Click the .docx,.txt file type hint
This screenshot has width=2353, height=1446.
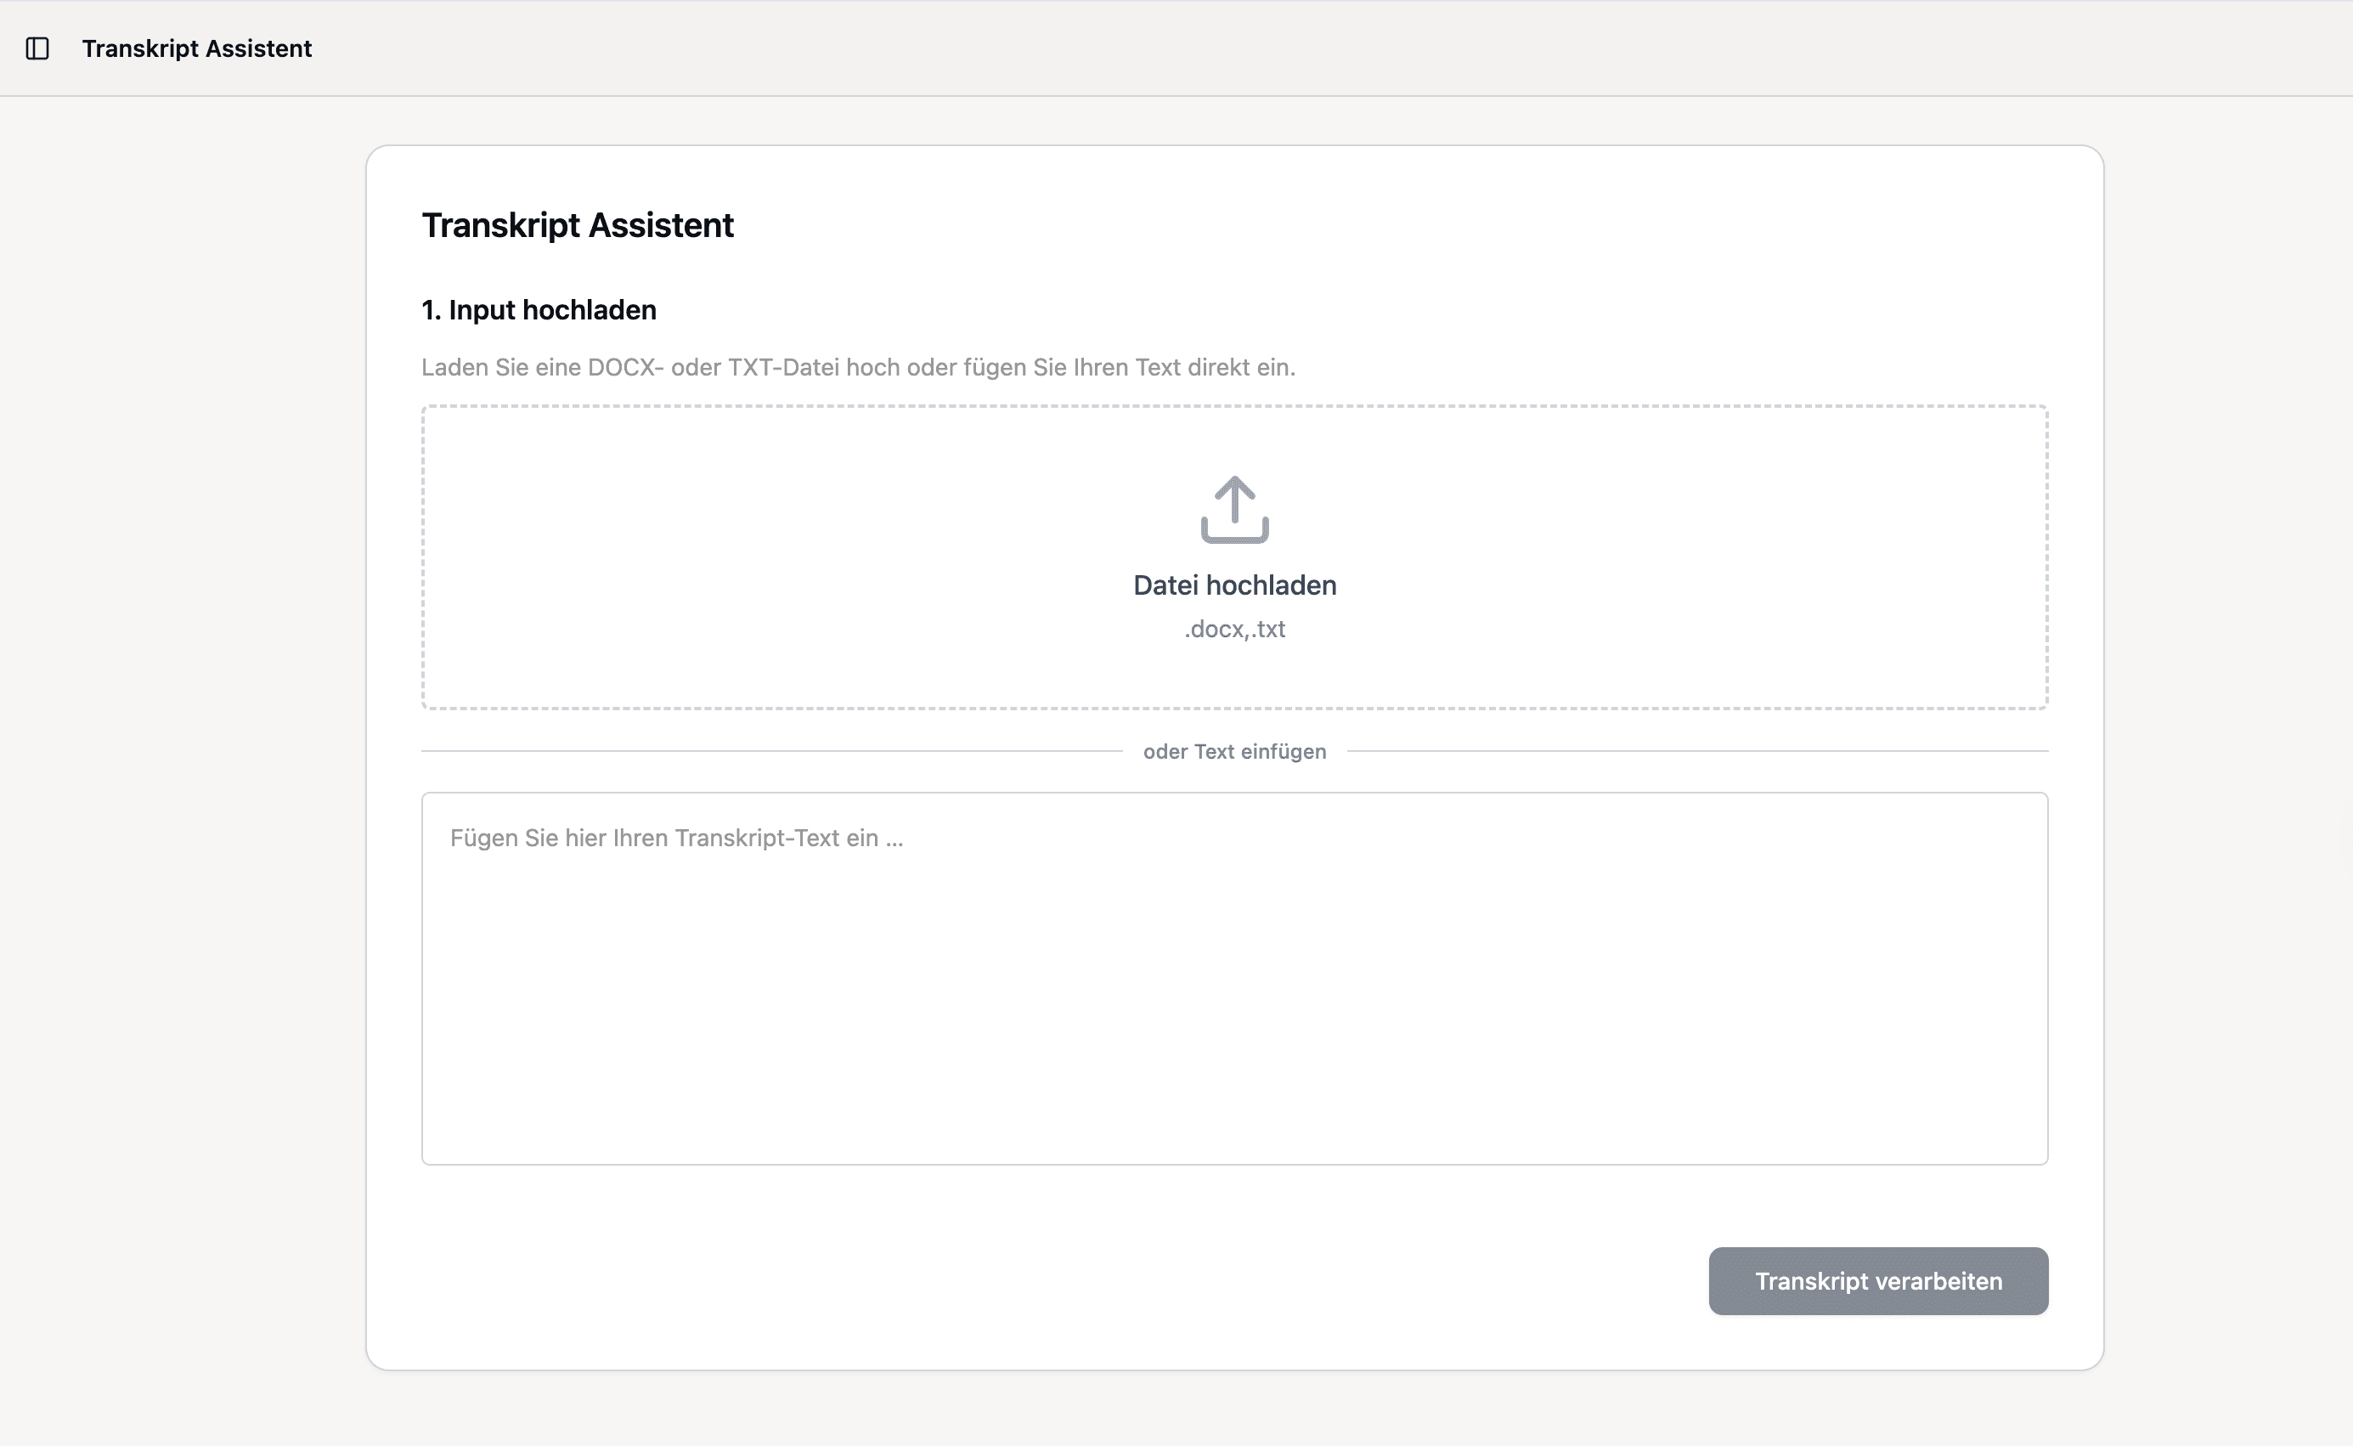[x=1234, y=630]
